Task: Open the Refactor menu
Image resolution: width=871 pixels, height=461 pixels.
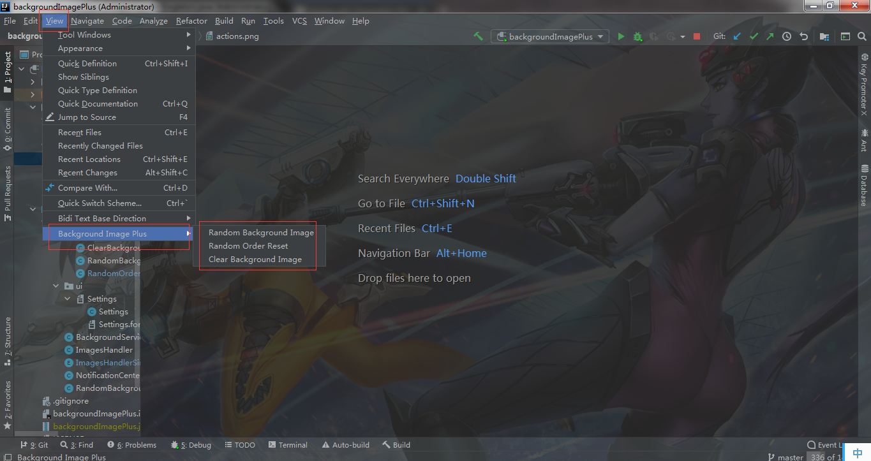Action: click(x=191, y=21)
